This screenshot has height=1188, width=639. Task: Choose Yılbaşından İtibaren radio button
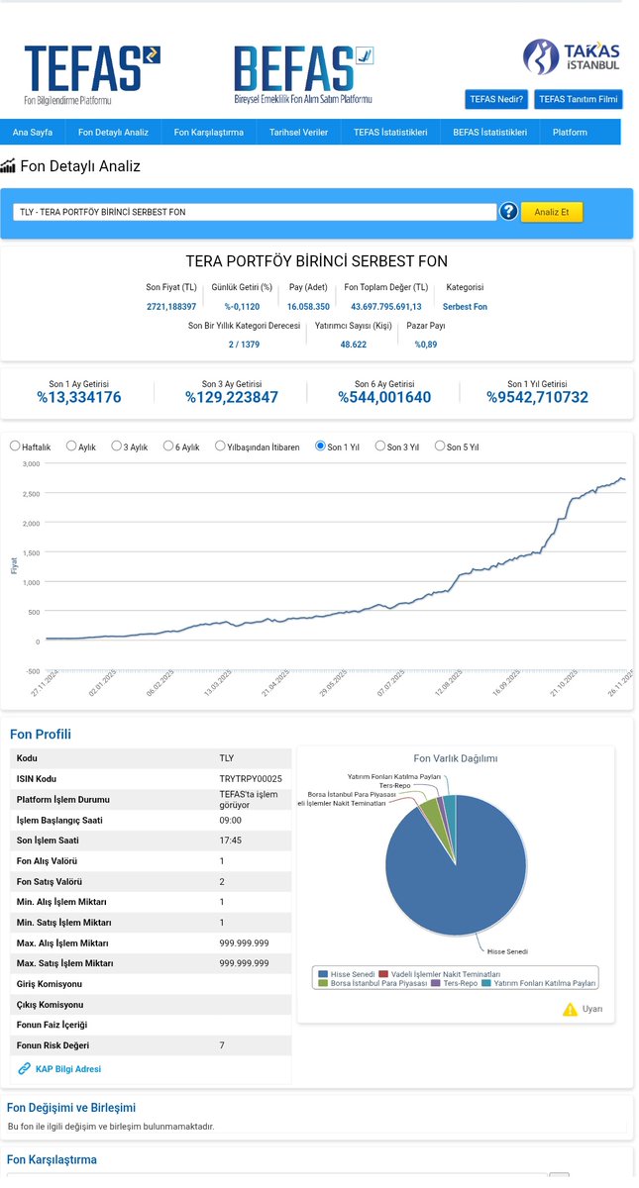click(x=220, y=446)
